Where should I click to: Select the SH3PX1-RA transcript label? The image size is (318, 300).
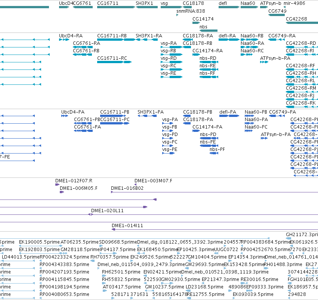[149, 36]
